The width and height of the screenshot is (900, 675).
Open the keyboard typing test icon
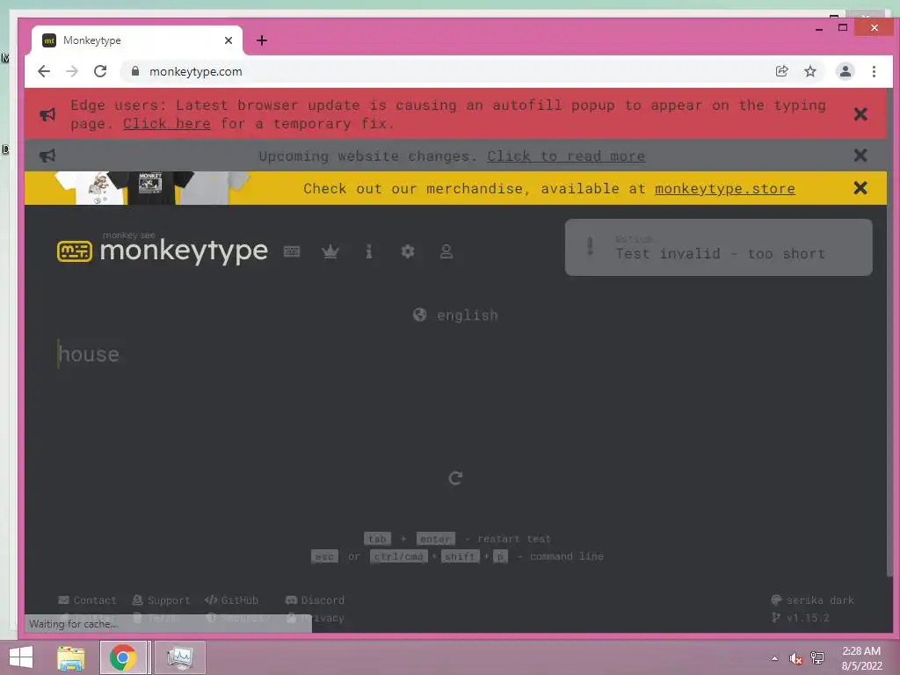click(x=292, y=251)
